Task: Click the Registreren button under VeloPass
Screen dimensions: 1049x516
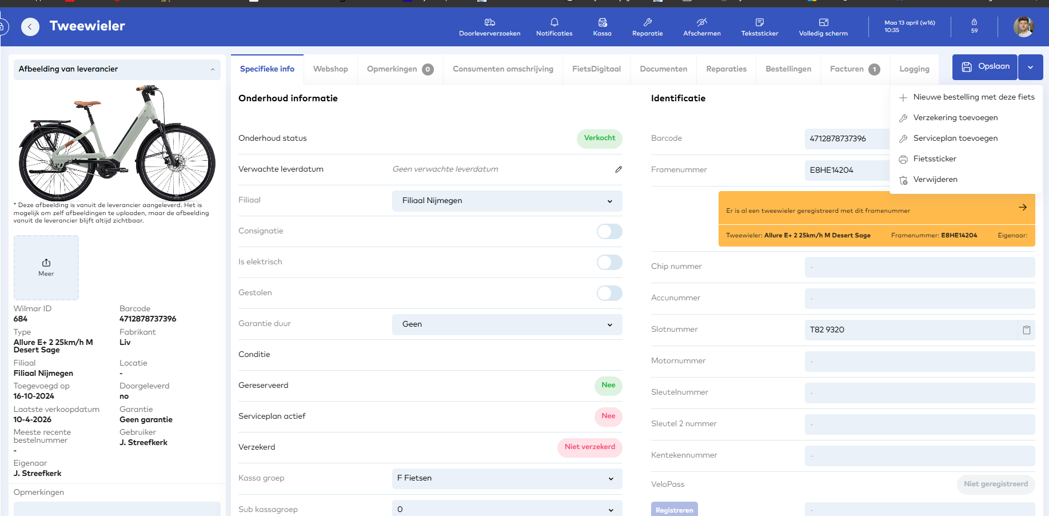Action: (674, 509)
